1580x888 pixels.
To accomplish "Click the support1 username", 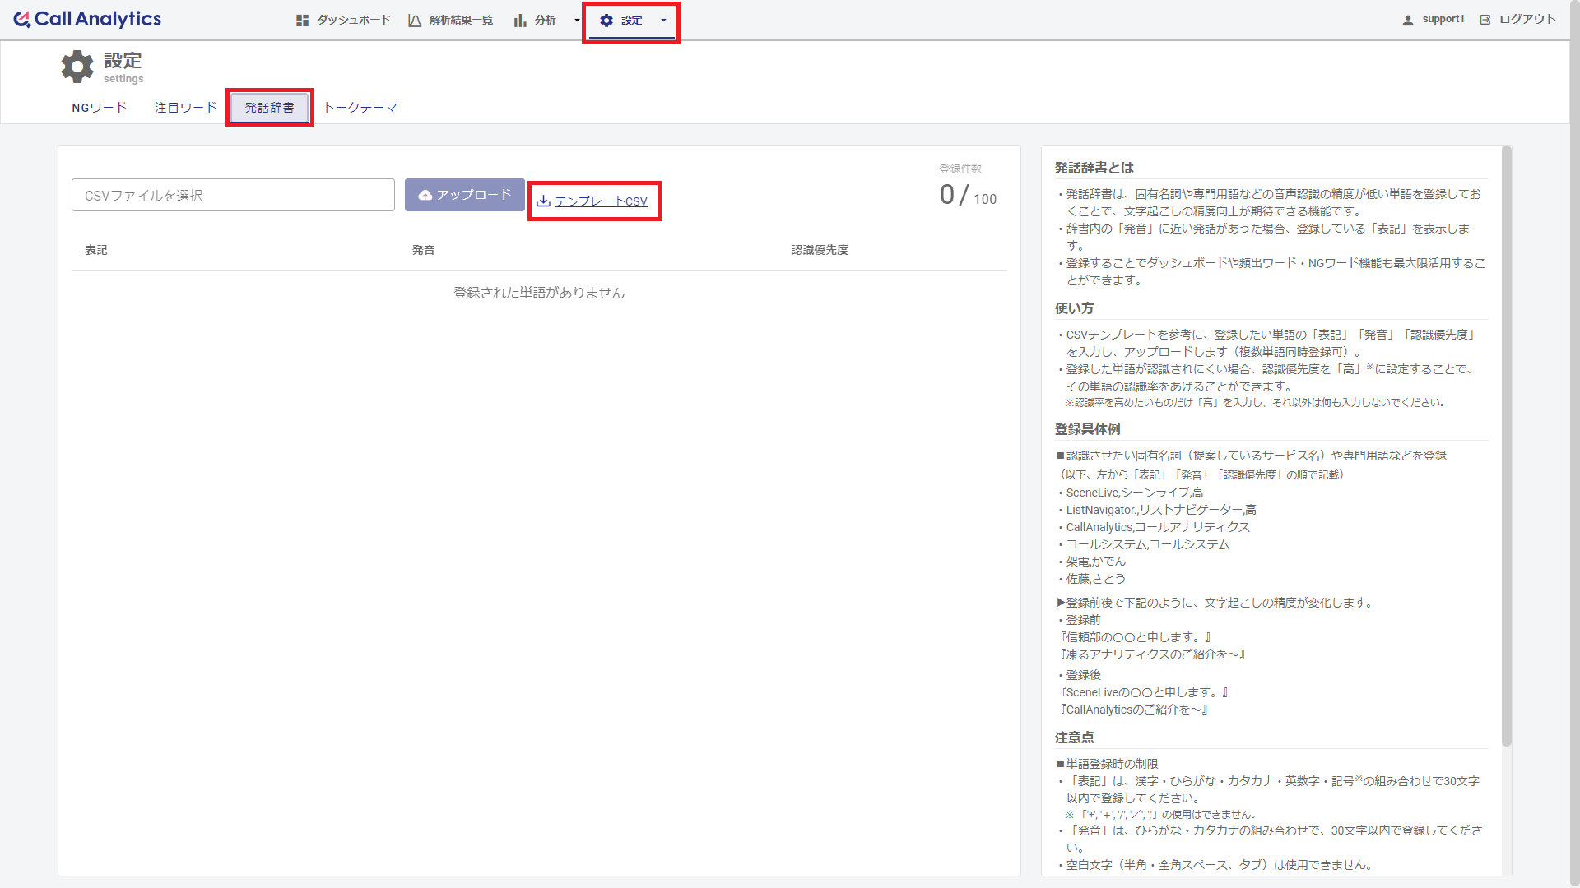I will (1443, 20).
